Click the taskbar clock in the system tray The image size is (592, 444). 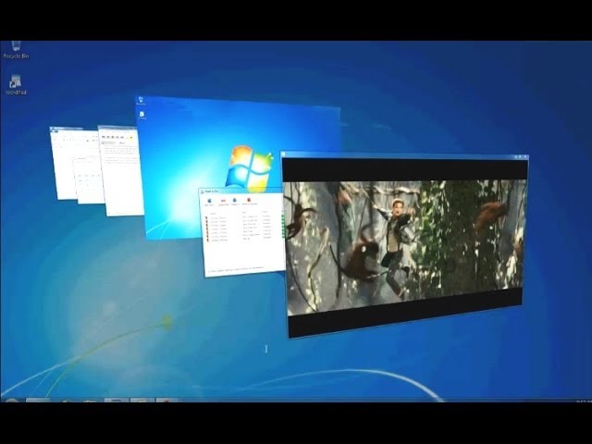click(581, 401)
